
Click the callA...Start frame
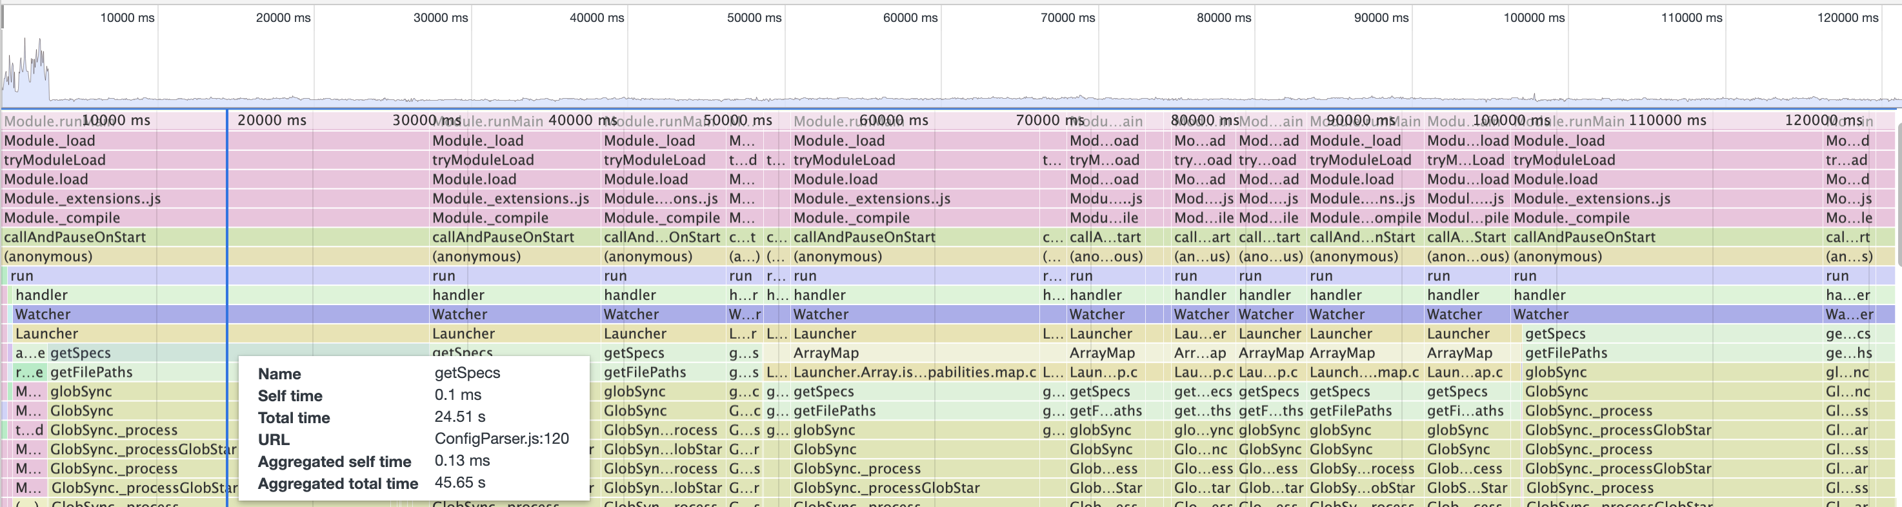(x=1467, y=237)
